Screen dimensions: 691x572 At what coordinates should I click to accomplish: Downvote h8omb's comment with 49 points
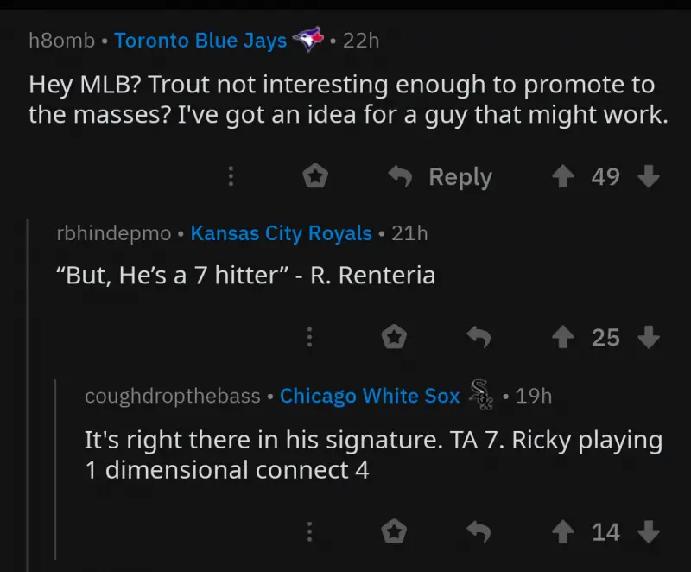coord(649,177)
